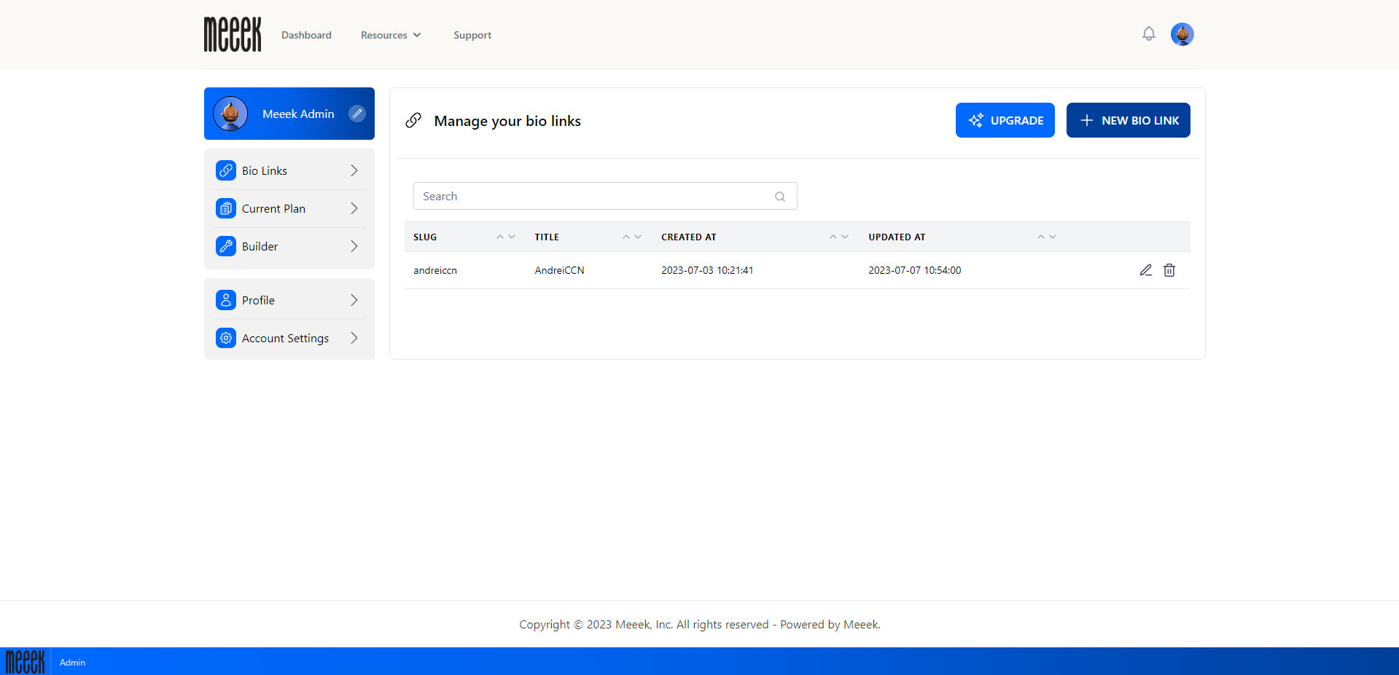Click the search magnifier icon

tap(779, 196)
